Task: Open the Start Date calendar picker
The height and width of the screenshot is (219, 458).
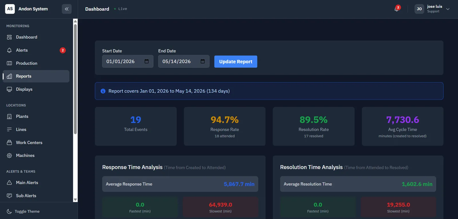Action: 147,61
